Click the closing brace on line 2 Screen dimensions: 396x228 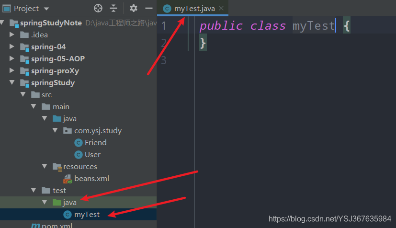(x=203, y=43)
